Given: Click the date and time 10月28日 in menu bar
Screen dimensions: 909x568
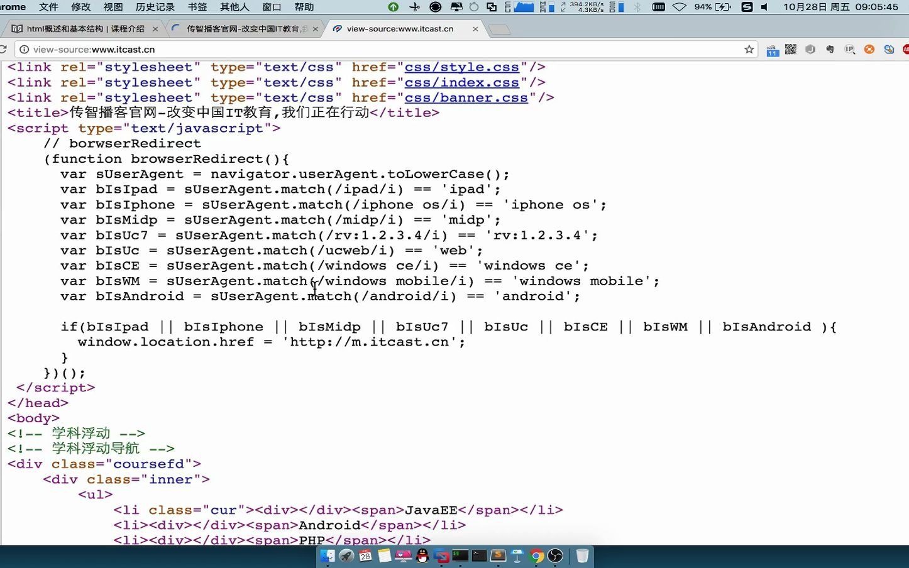Looking at the screenshot, I should pyautogui.click(x=840, y=7).
